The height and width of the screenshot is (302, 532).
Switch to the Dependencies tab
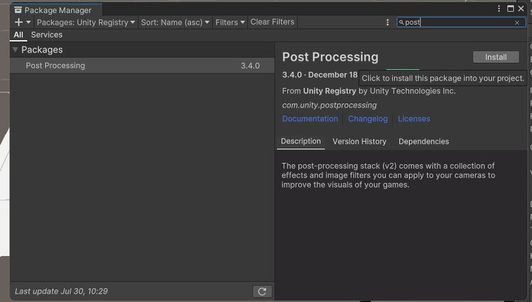click(423, 142)
